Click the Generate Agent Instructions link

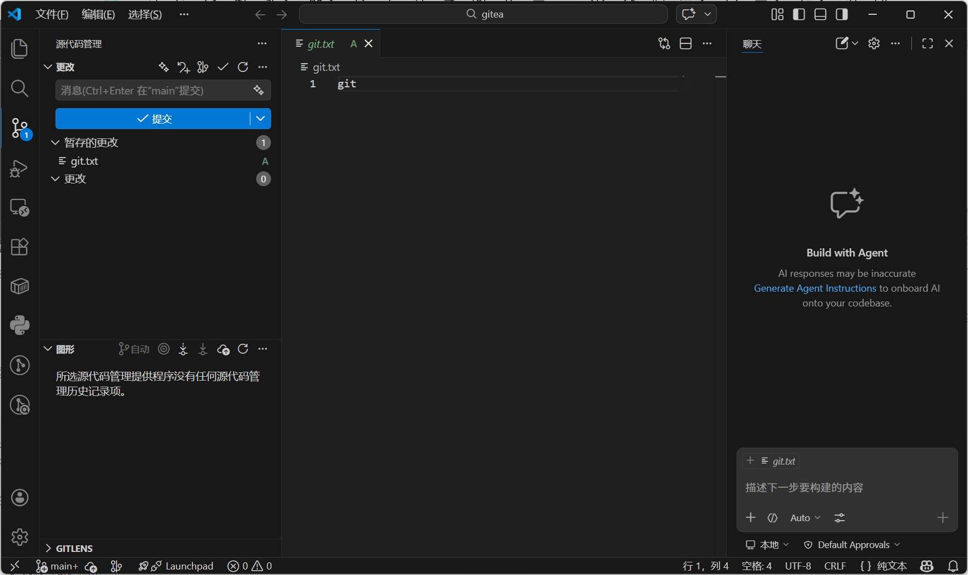pyautogui.click(x=815, y=288)
